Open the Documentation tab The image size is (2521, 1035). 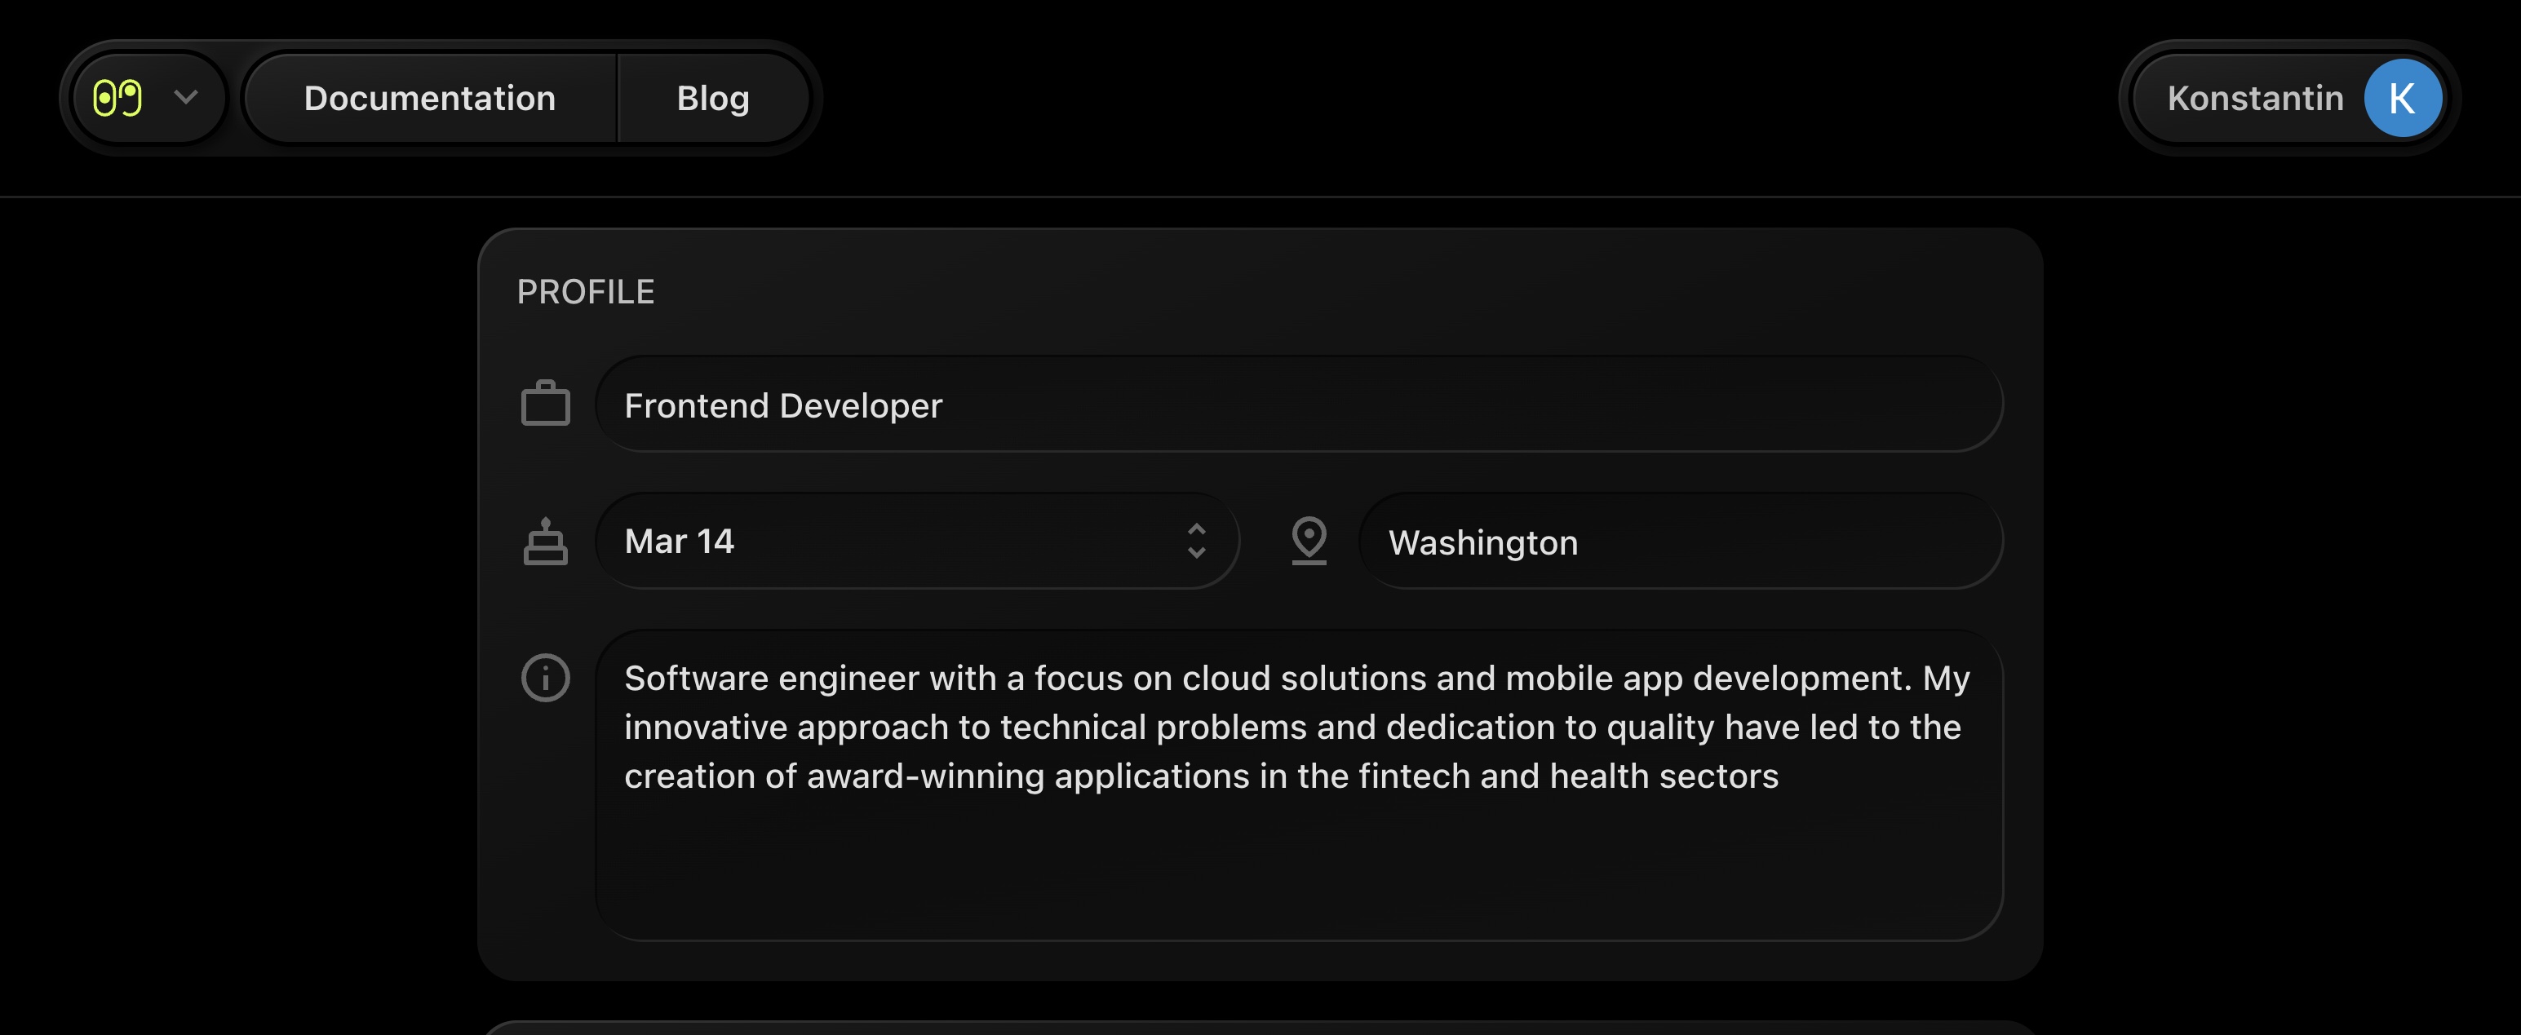click(430, 98)
